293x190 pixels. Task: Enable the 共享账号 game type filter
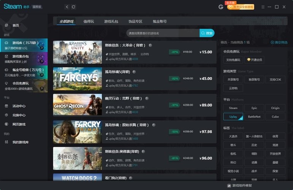click(233, 79)
